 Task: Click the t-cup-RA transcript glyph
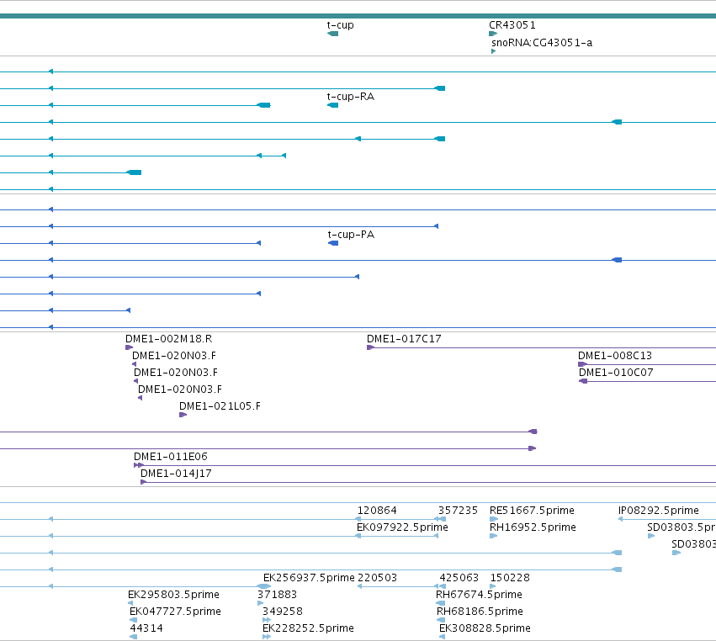pos(333,105)
